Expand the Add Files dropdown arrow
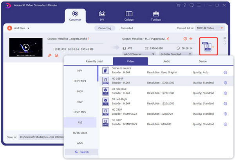This screenshot has width=235, height=160. click(x=28, y=28)
